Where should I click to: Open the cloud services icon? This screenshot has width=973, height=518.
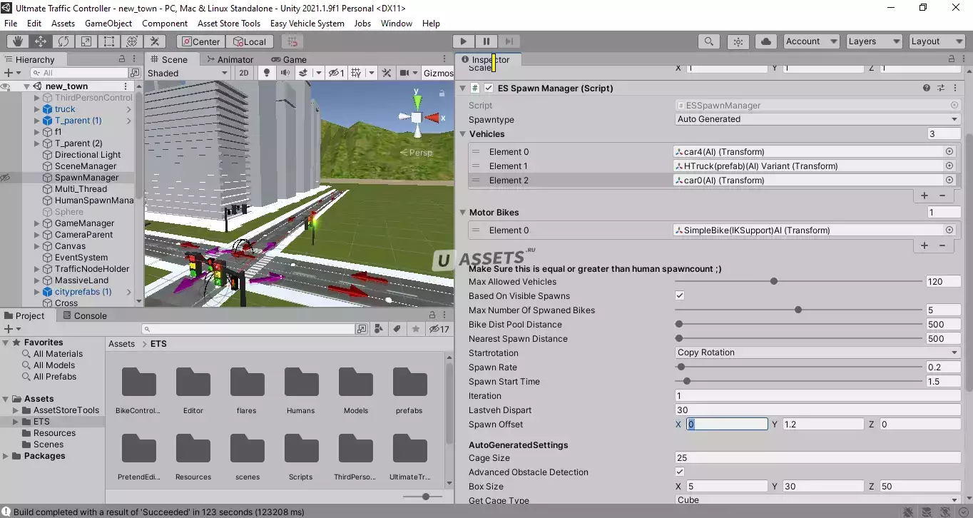click(x=766, y=41)
